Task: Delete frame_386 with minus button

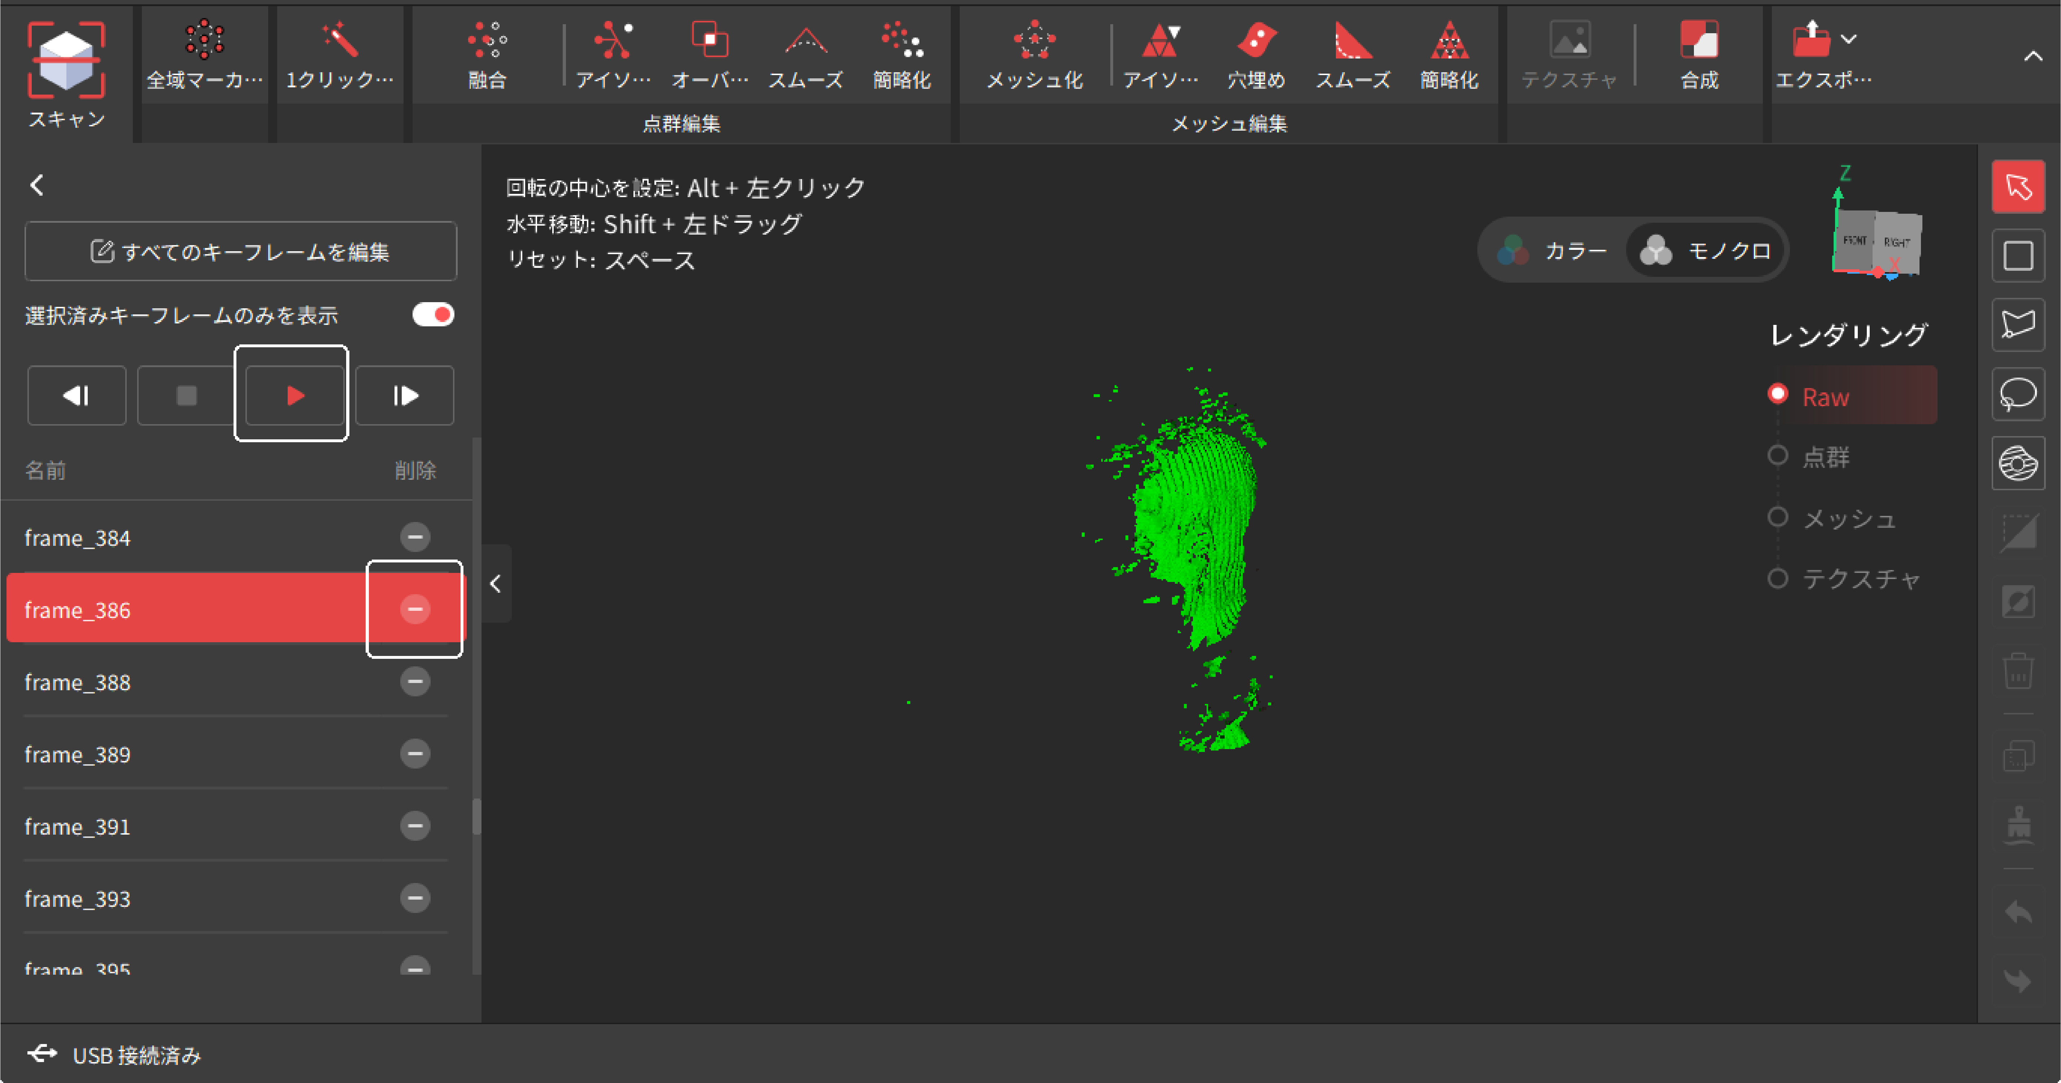Action: click(415, 609)
